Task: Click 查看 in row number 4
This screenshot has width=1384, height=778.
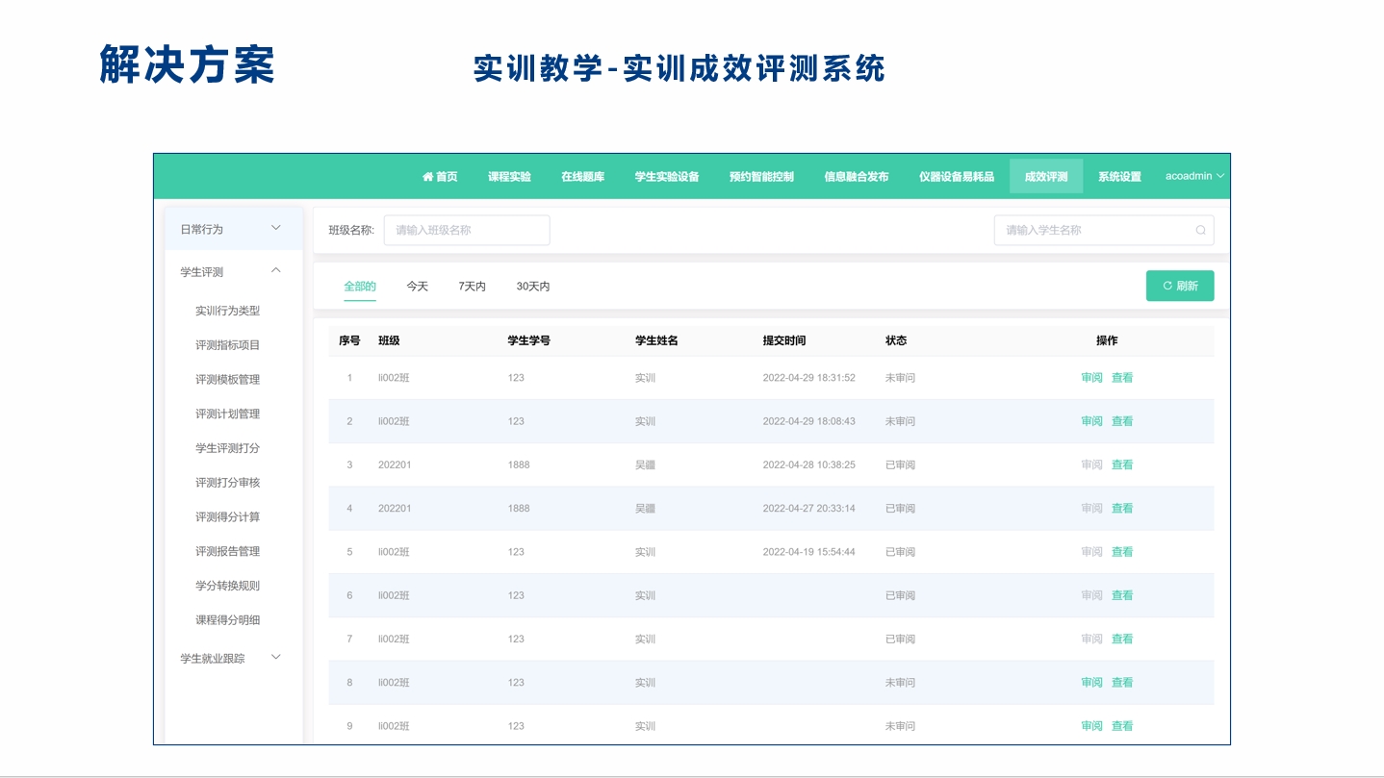Action: pyautogui.click(x=1122, y=509)
